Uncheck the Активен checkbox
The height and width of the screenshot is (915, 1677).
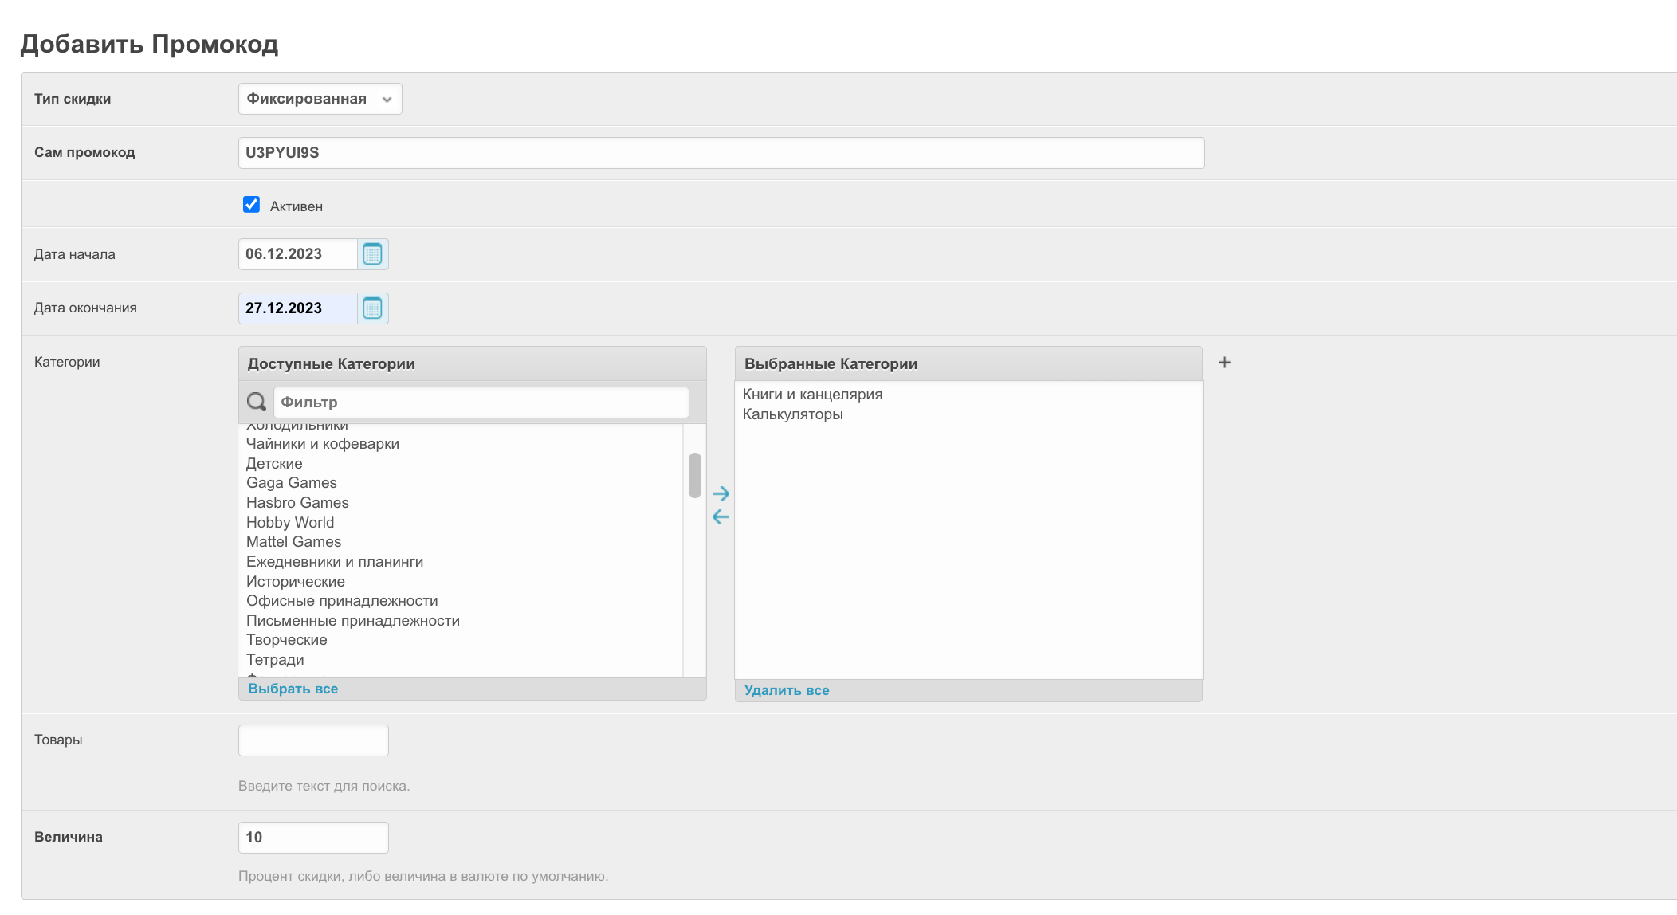click(251, 205)
